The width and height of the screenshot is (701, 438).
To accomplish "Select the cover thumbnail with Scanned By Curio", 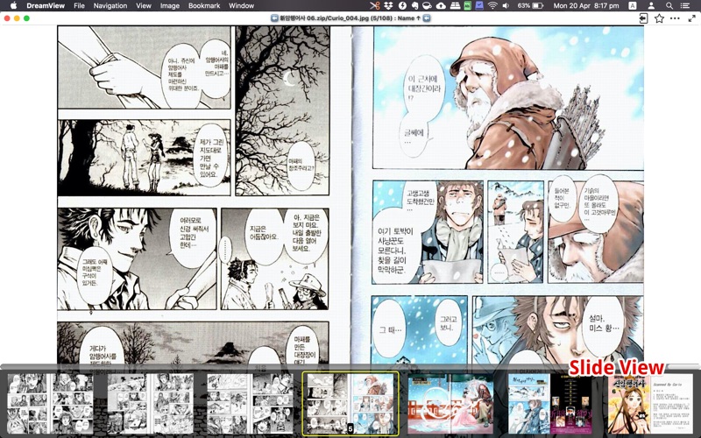I will tap(650, 404).
